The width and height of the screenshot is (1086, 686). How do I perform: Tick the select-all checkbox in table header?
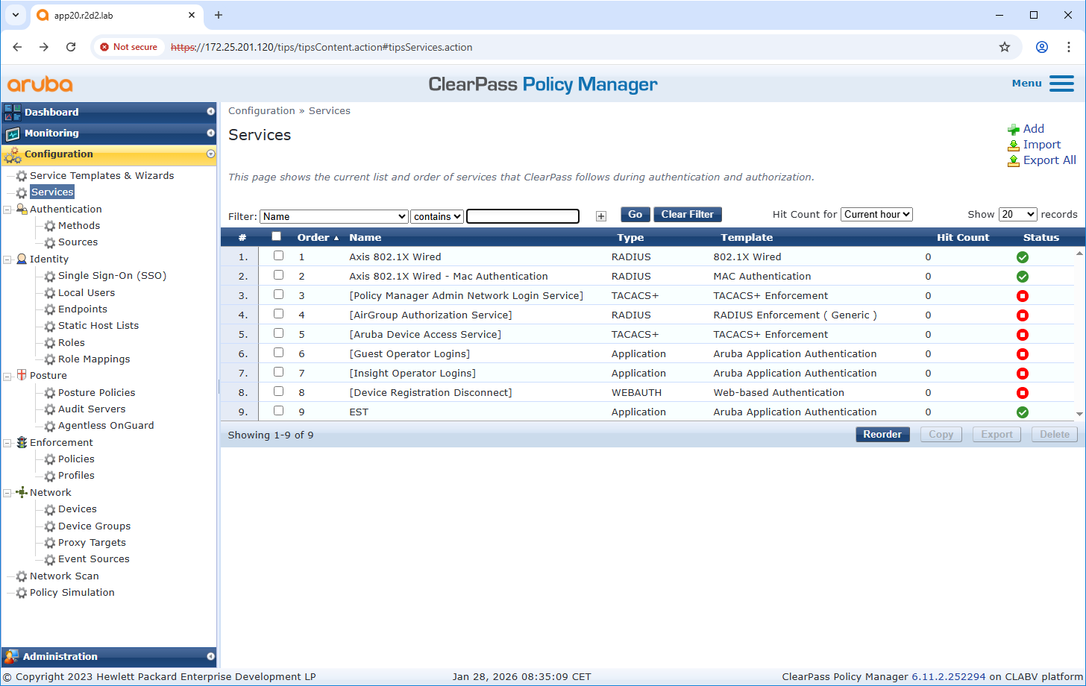tap(276, 236)
